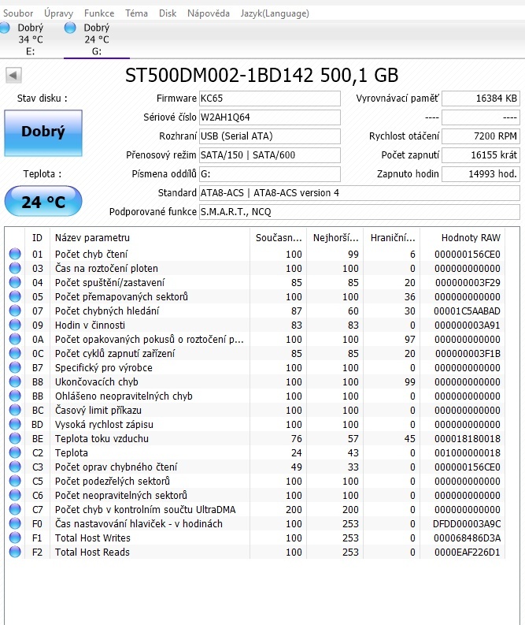
Task: Select 'Total Host Writes' parameter name
Action: click(x=93, y=538)
